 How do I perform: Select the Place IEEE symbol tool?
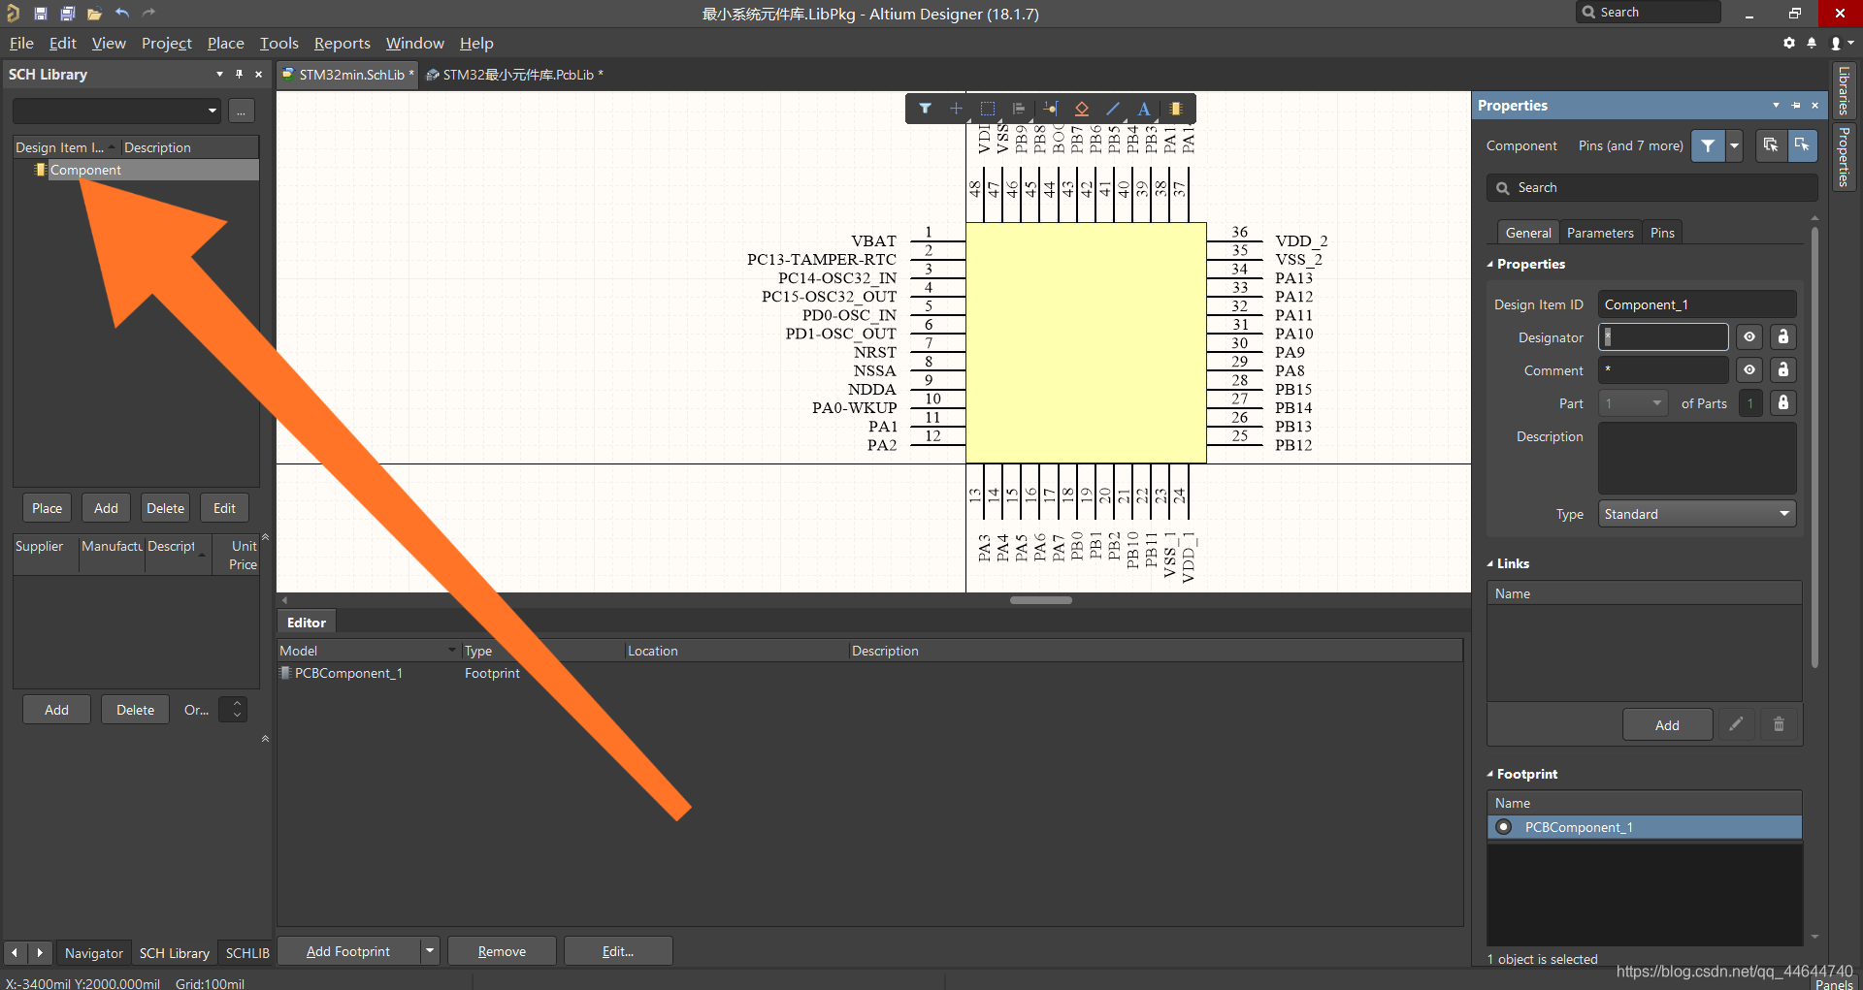pos(1082,109)
